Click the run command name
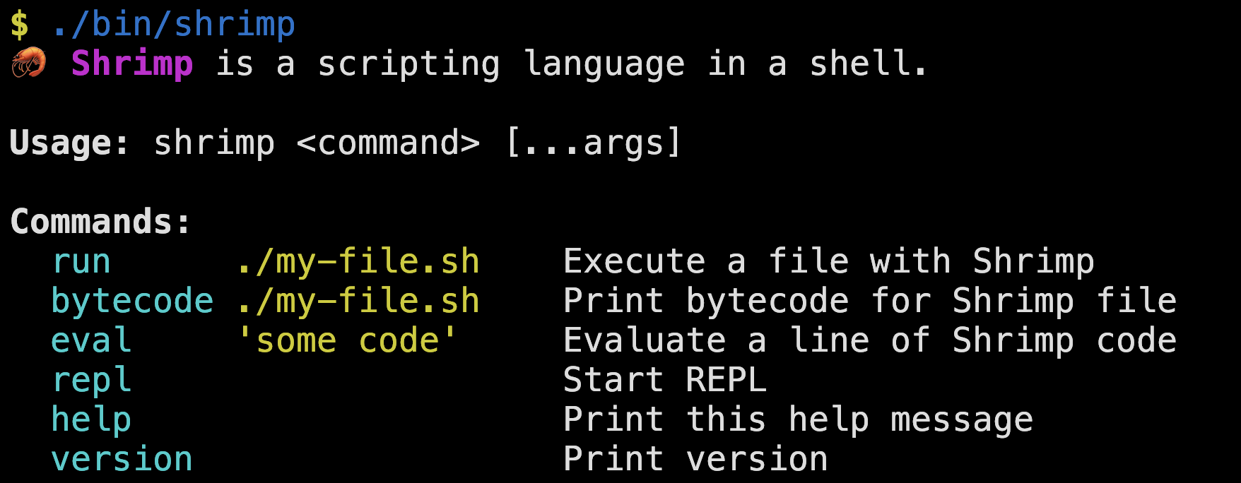This screenshot has width=1241, height=483. pyautogui.click(x=81, y=262)
